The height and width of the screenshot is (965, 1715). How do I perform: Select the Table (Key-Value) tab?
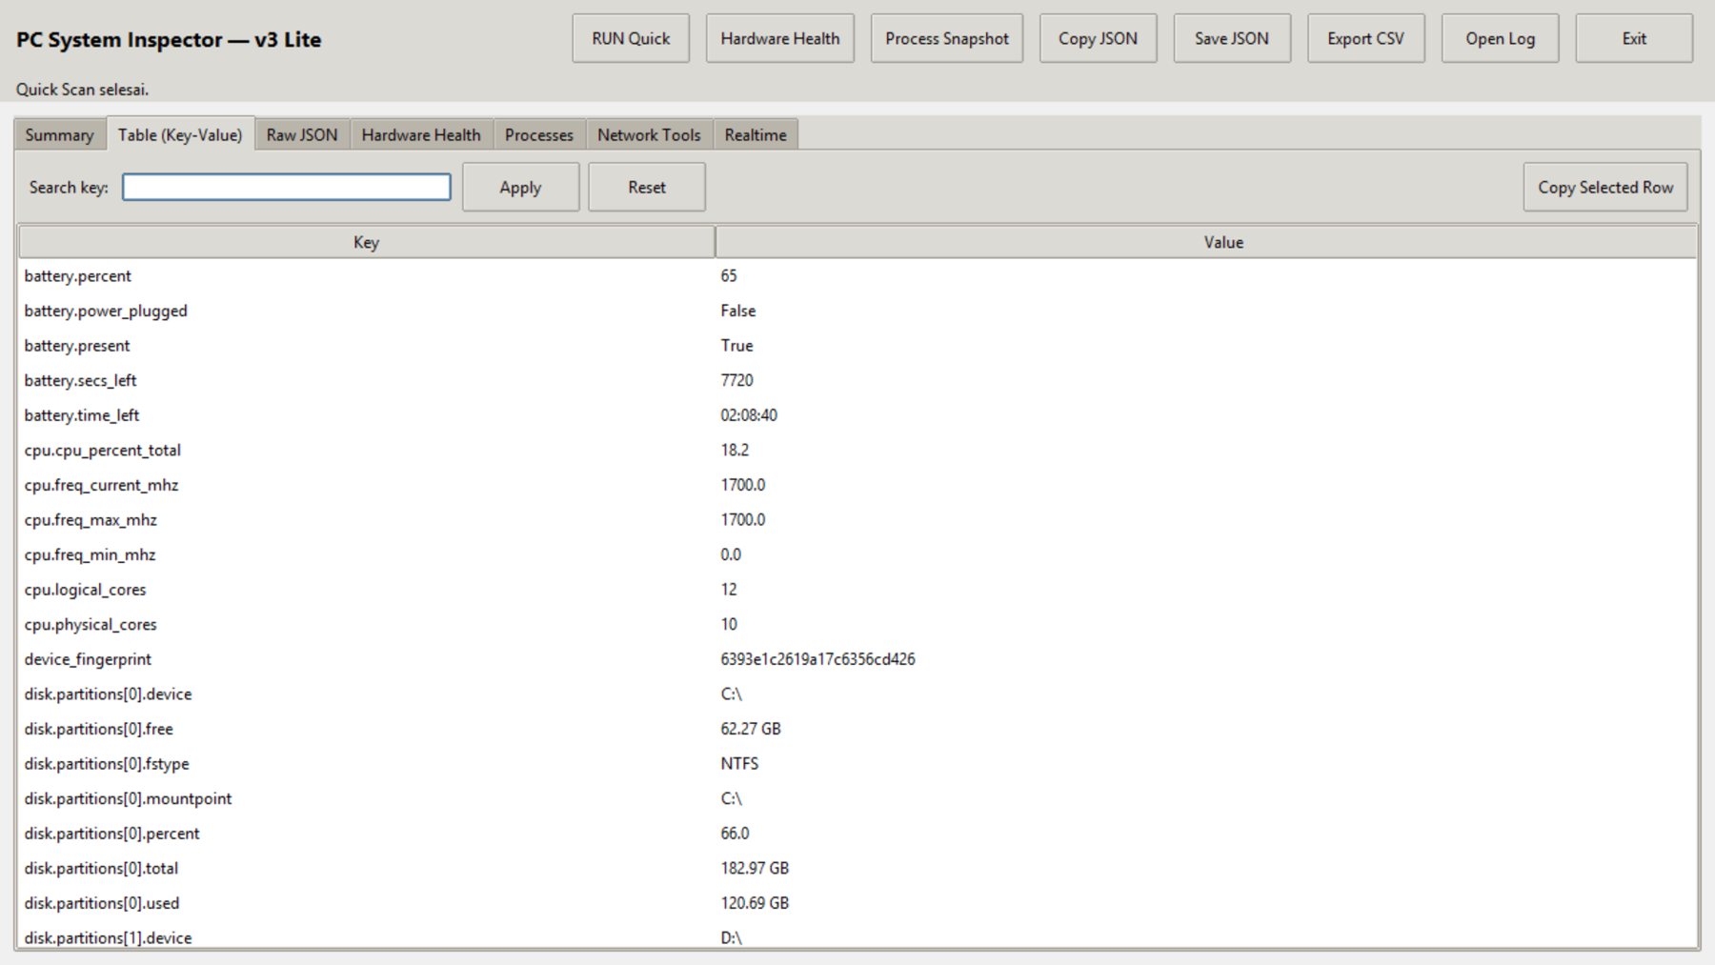coord(181,134)
